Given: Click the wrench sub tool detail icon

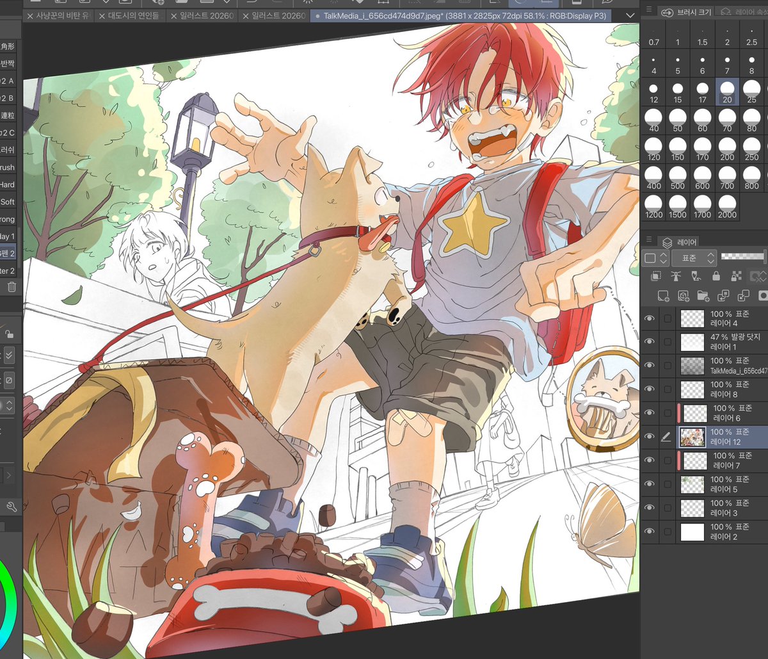Looking at the screenshot, I should click(x=12, y=507).
